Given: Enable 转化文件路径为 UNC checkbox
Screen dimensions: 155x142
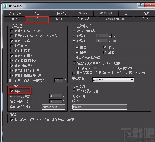Looking at the screenshot, I should pyautogui.click(x=12, y=31).
